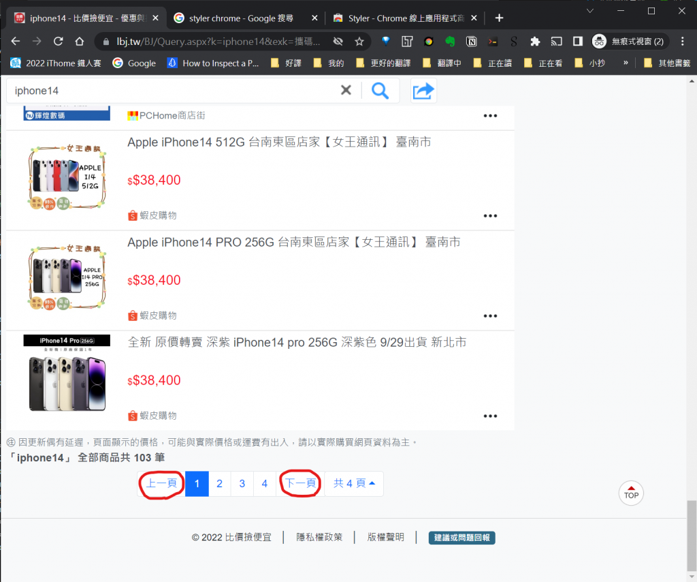Open the Notion extension icon

[471, 42]
